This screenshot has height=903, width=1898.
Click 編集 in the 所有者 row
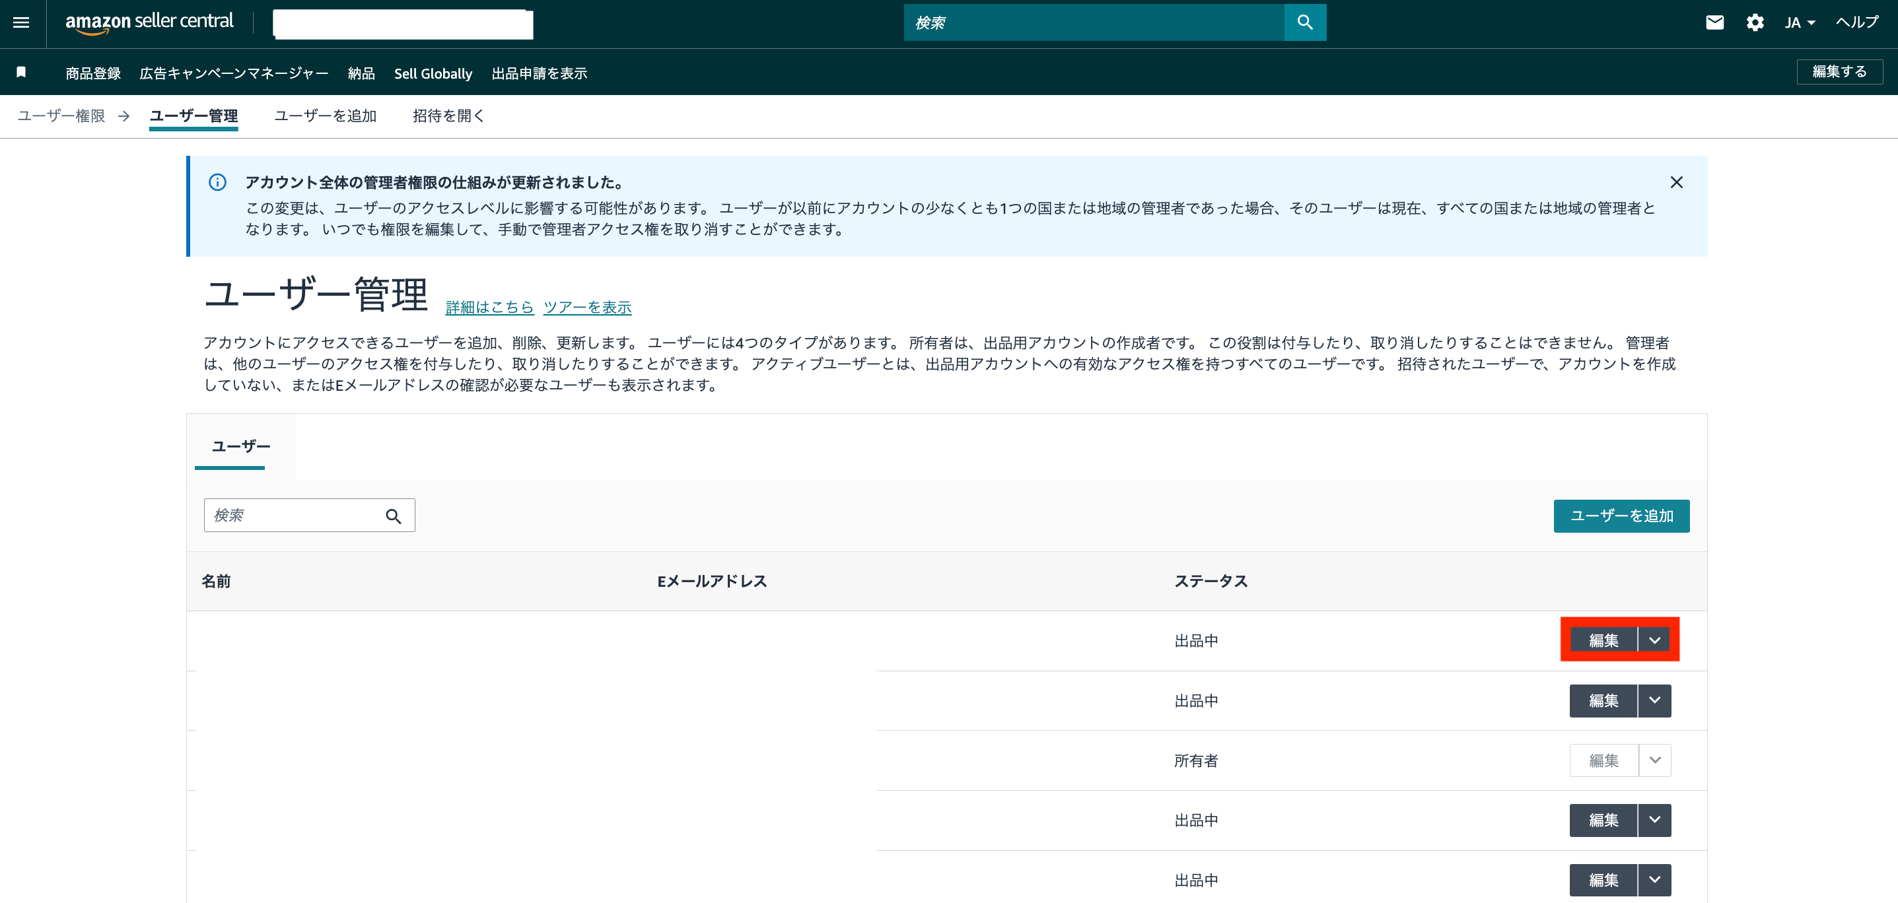[1603, 760]
